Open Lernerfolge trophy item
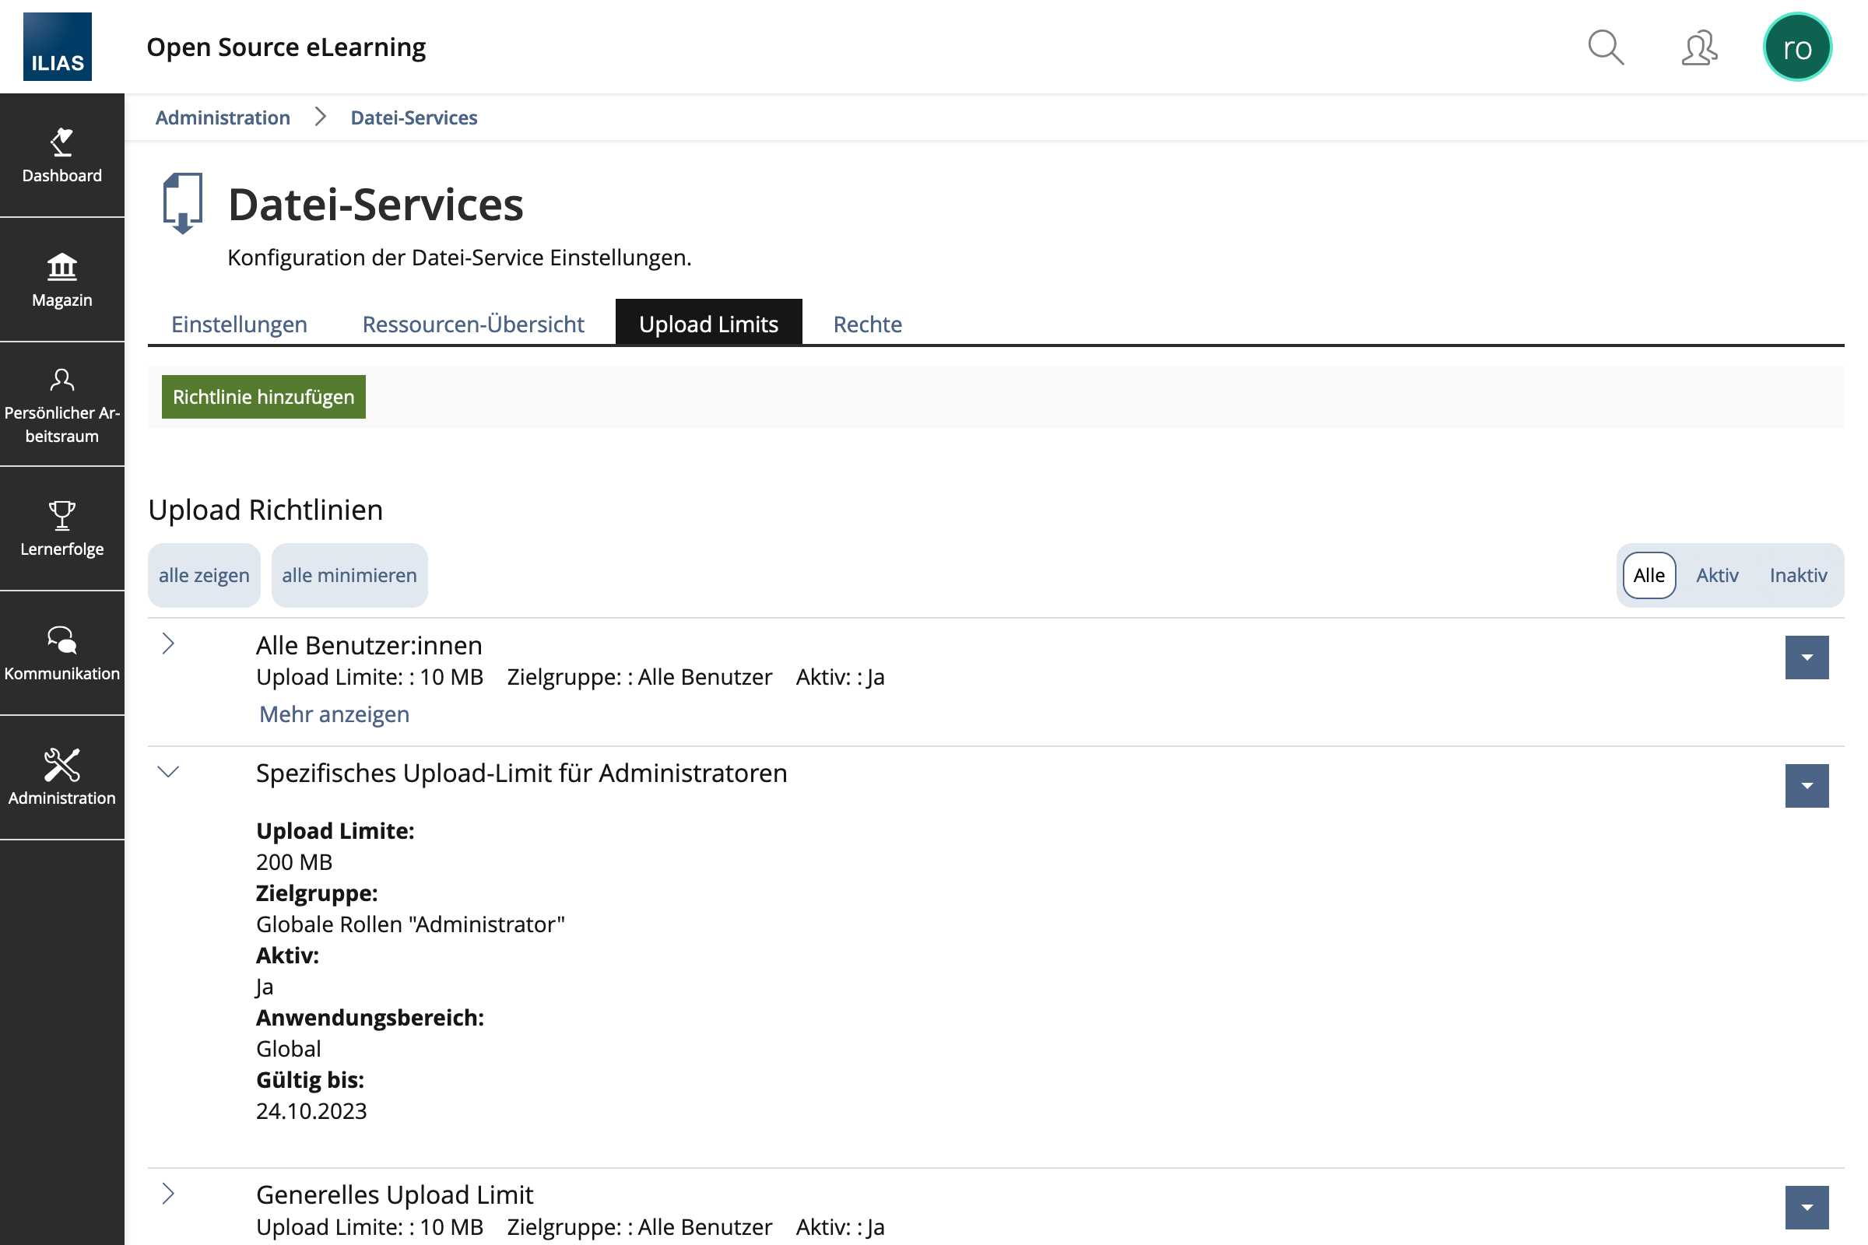Screen dimensions: 1868x1245 62,529
